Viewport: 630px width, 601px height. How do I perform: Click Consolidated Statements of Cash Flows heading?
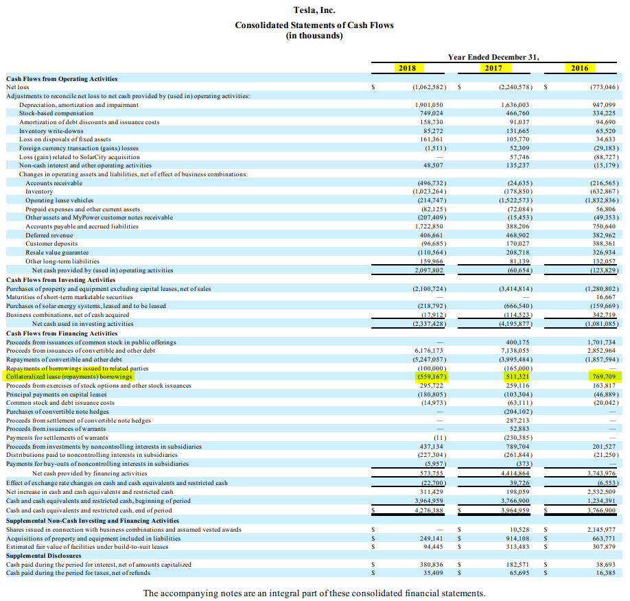tap(314, 25)
